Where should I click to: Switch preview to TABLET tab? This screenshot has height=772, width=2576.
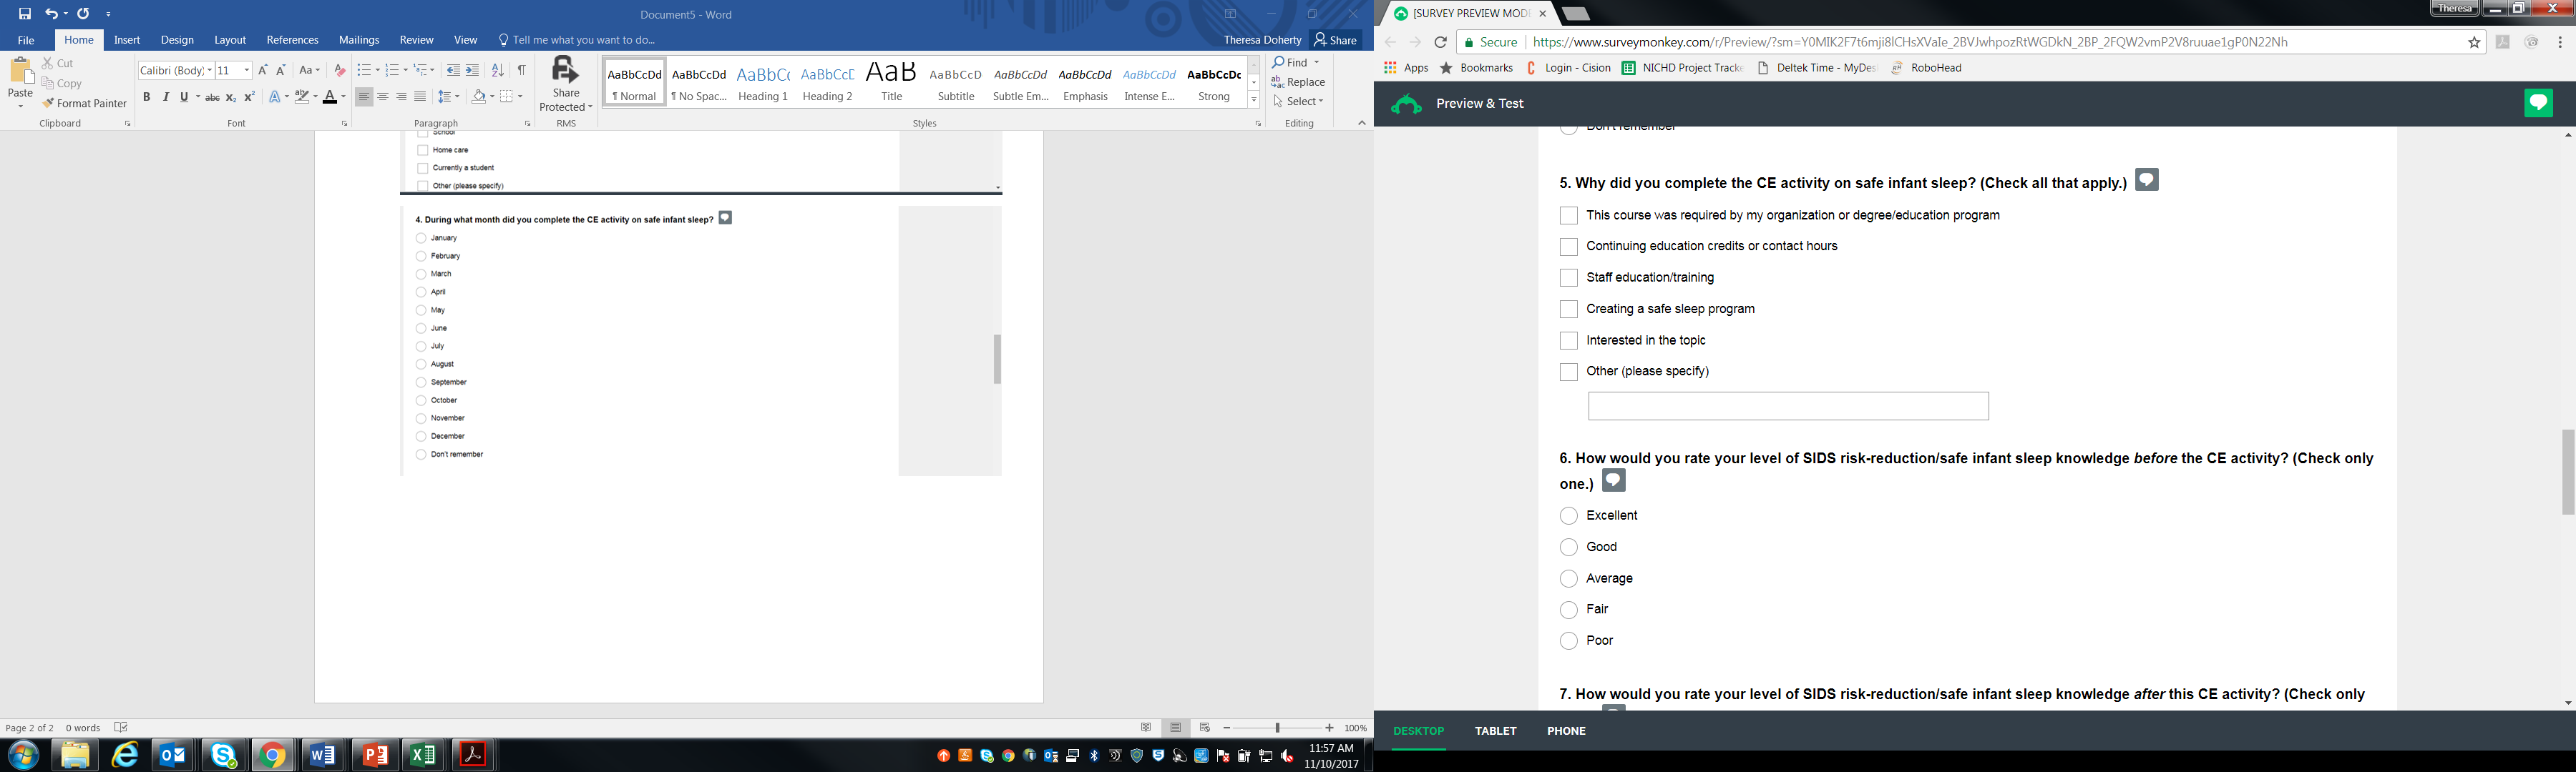click(x=1495, y=731)
